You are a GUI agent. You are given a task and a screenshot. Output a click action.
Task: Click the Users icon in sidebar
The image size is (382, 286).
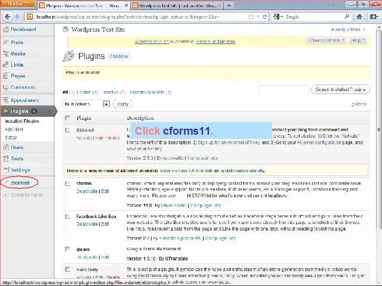[5, 147]
